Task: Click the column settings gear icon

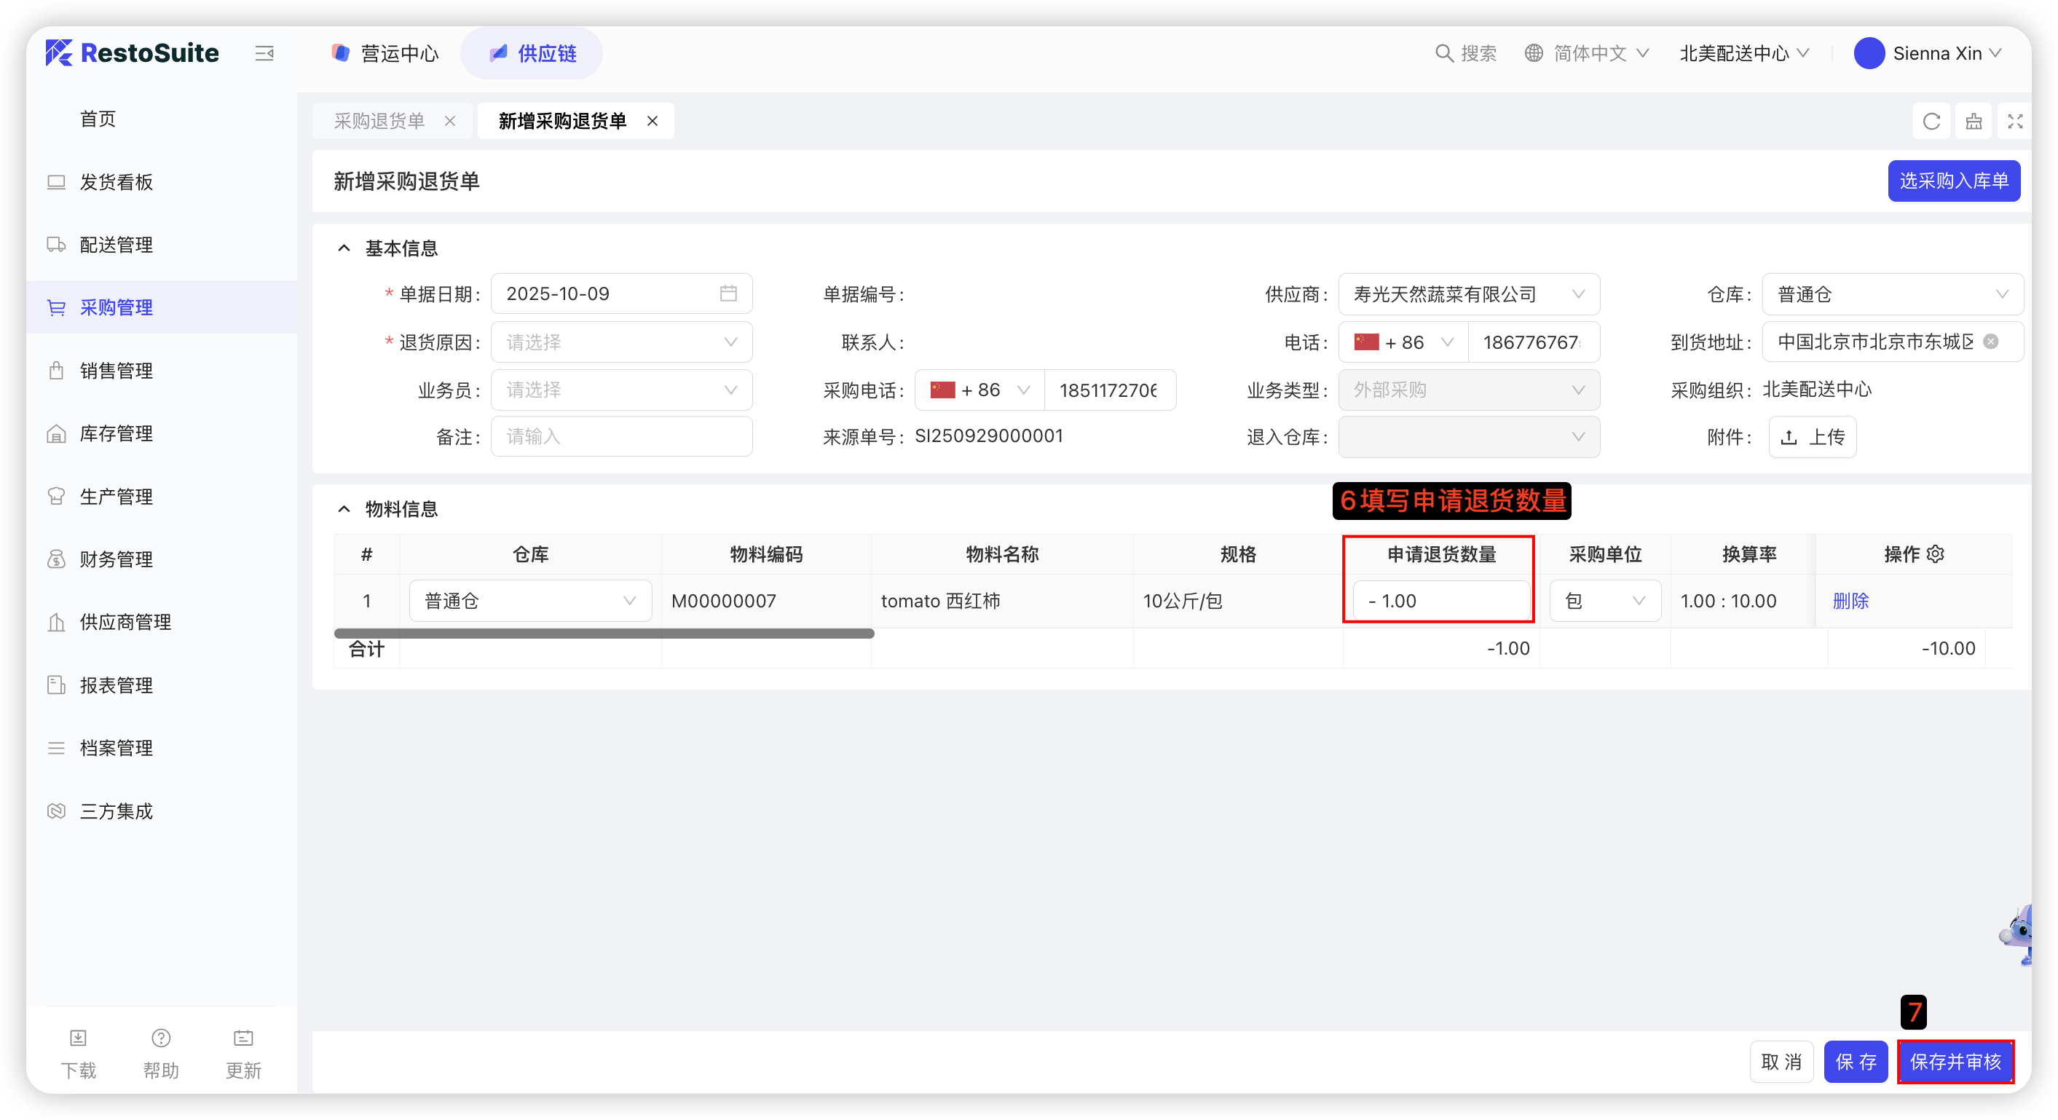Action: tap(1935, 553)
